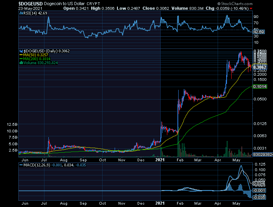Click the Volume legend bar-chart icon

click(21, 62)
